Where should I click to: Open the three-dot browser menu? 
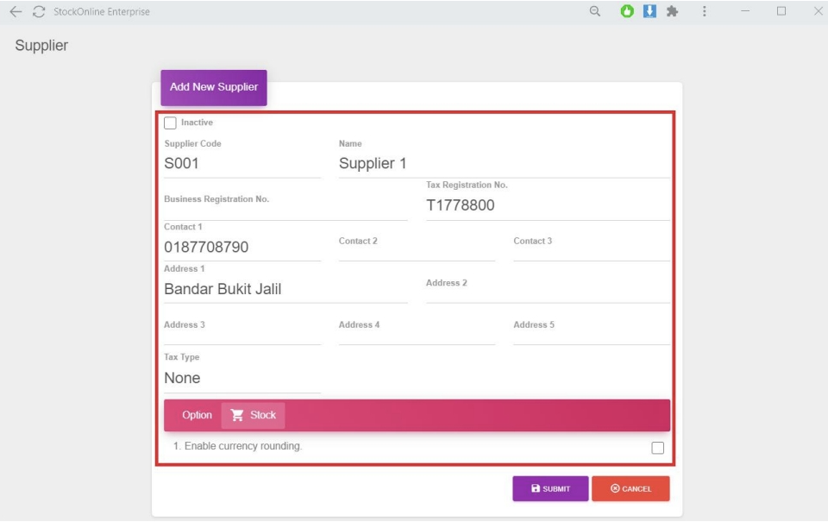(705, 12)
